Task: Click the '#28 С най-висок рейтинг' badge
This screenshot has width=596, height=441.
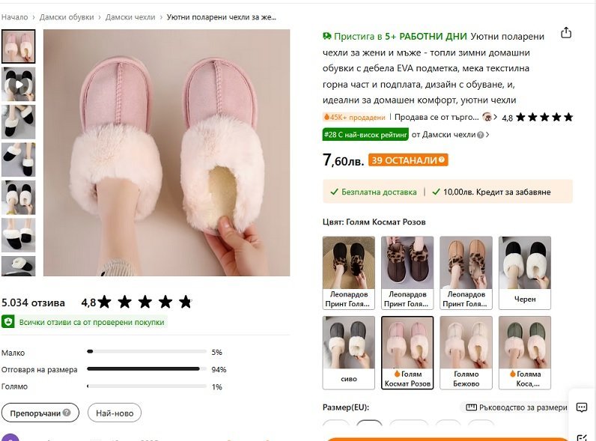Action: [x=365, y=135]
